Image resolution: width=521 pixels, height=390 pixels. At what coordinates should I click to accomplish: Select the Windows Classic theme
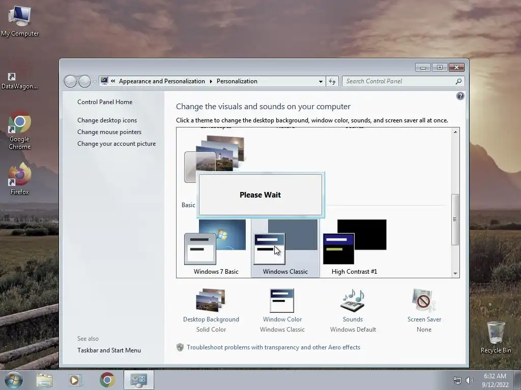click(x=285, y=247)
